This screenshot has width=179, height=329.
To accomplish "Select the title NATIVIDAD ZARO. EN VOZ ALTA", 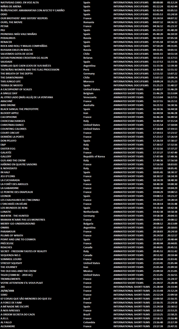I will (20, 2).
